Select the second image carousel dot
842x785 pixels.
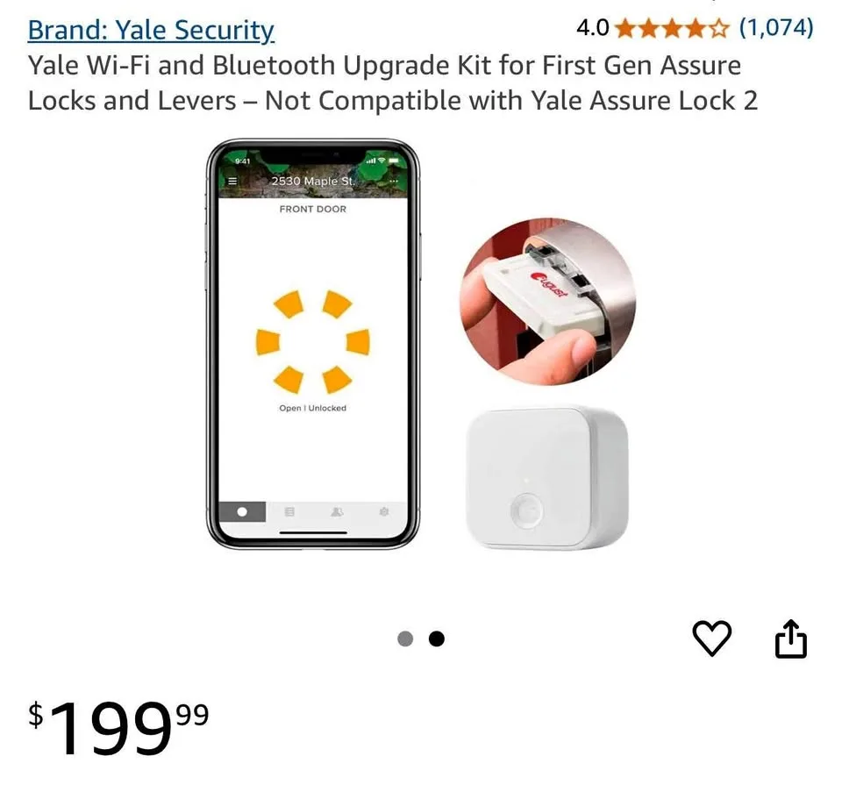(x=437, y=639)
